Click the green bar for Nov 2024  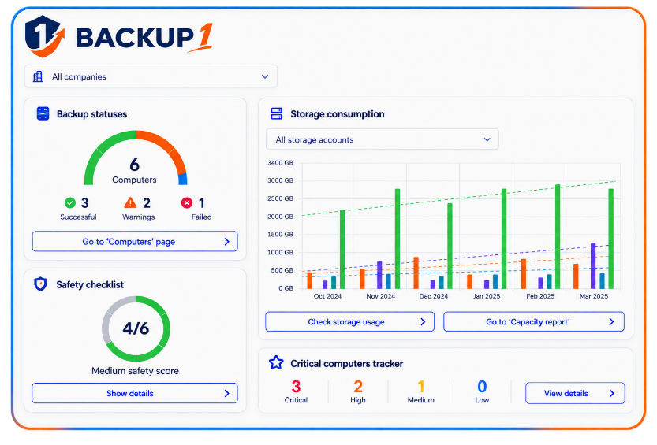(x=398, y=239)
